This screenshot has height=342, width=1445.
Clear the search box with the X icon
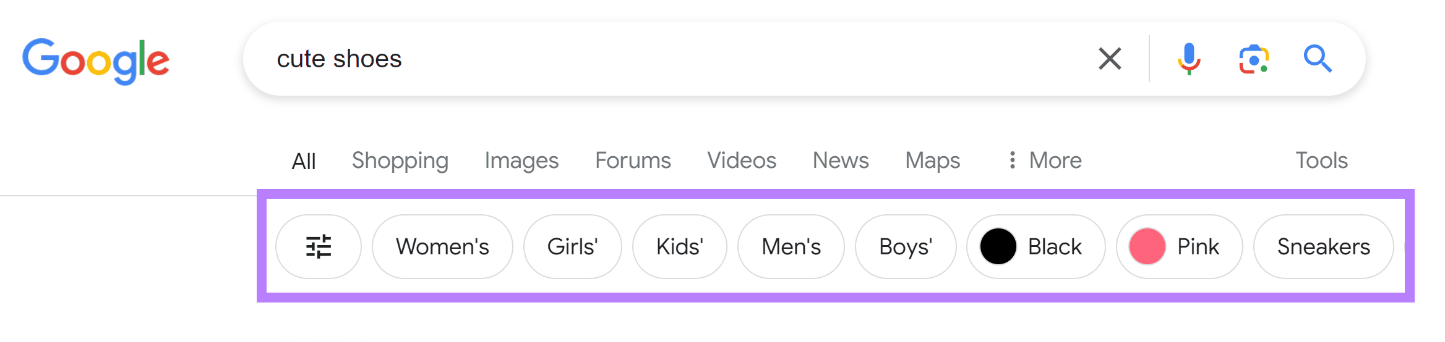click(1110, 59)
